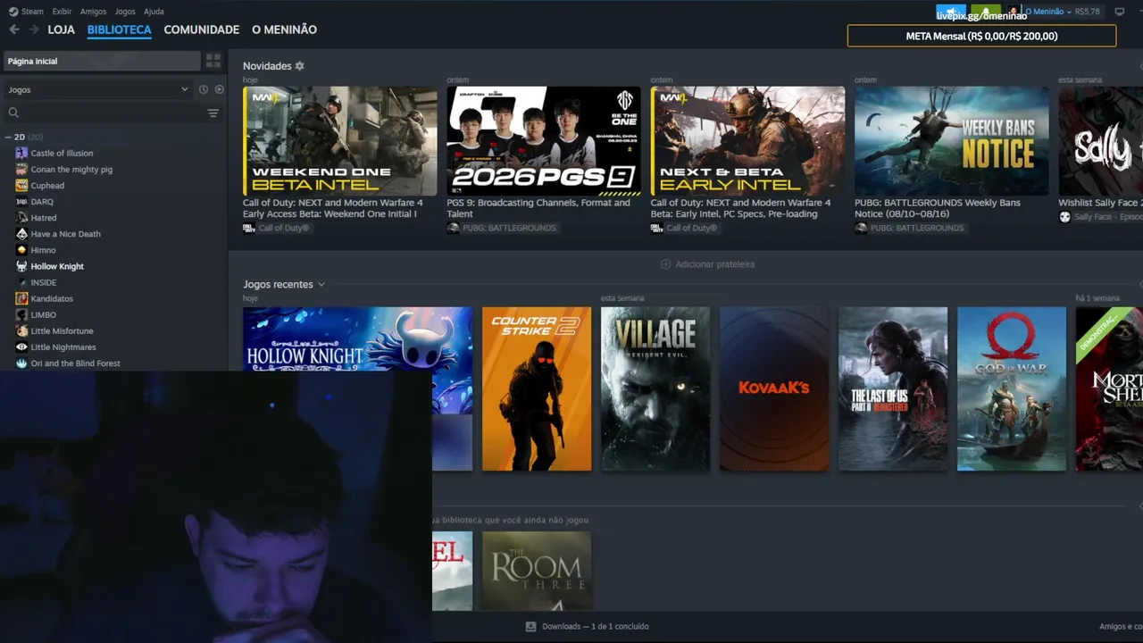Open advanced filter options icon
The height and width of the screenshot is (643, 1143).
tap(213, 113)
